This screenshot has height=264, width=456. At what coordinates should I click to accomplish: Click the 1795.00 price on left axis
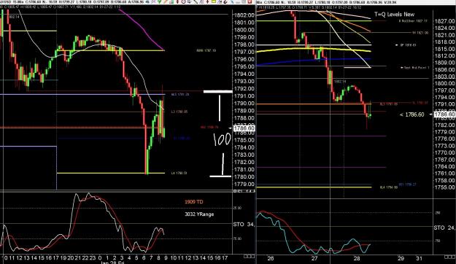point(244,66)
